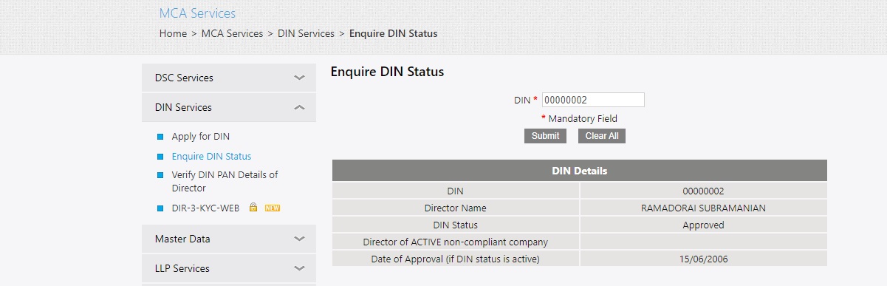The width and height of the screenshot is (887, 286).
Task: Go to DIN Services breadcrumb link
Action: [x=306, y=33]
